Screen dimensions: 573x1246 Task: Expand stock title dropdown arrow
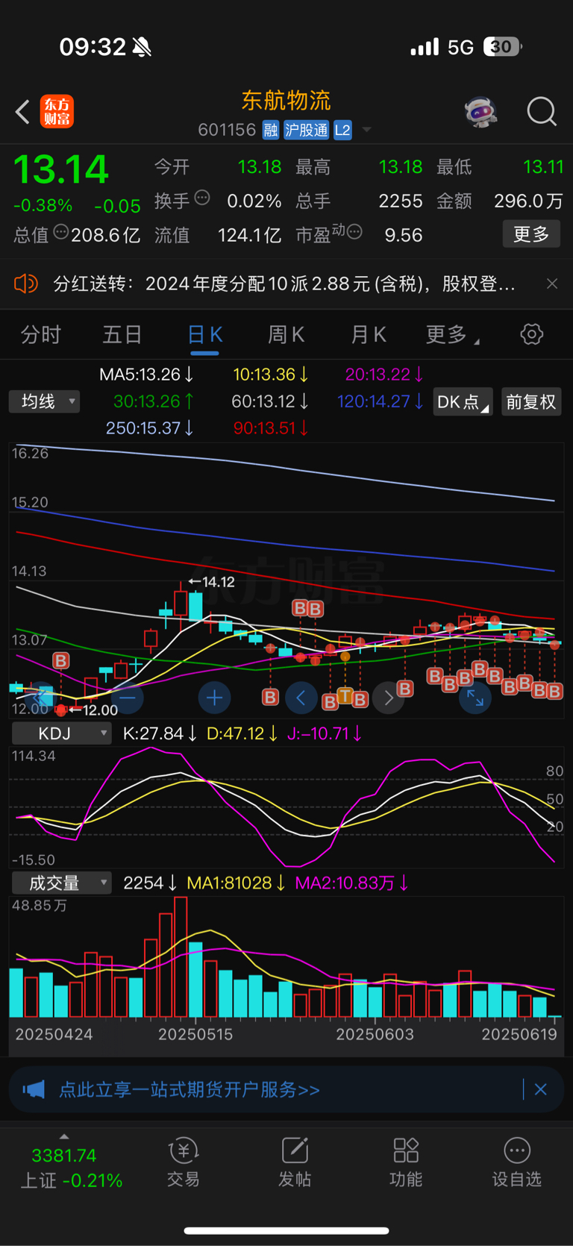(x=366, y=130)
